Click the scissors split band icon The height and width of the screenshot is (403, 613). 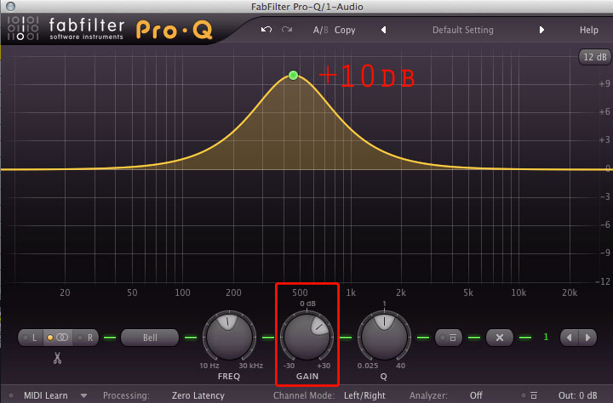coord(57,359)
